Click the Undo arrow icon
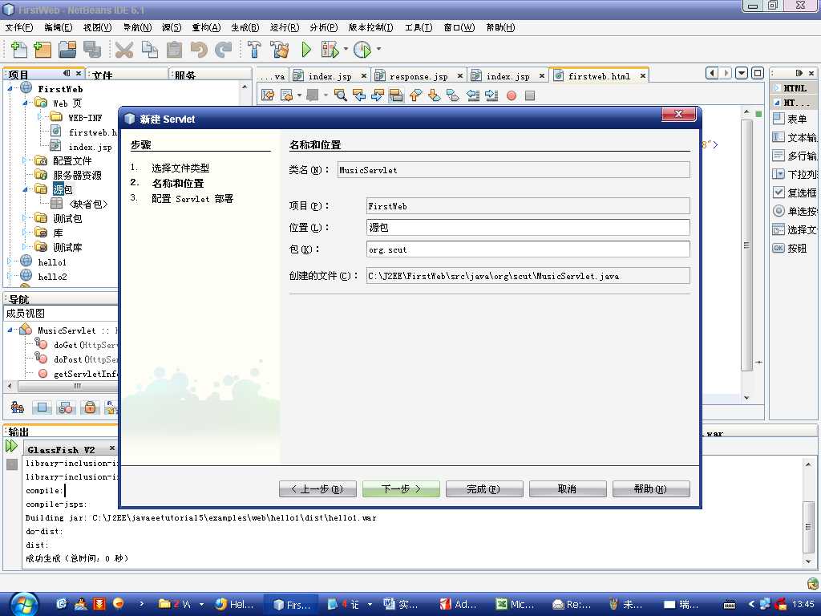 point(199,49)
